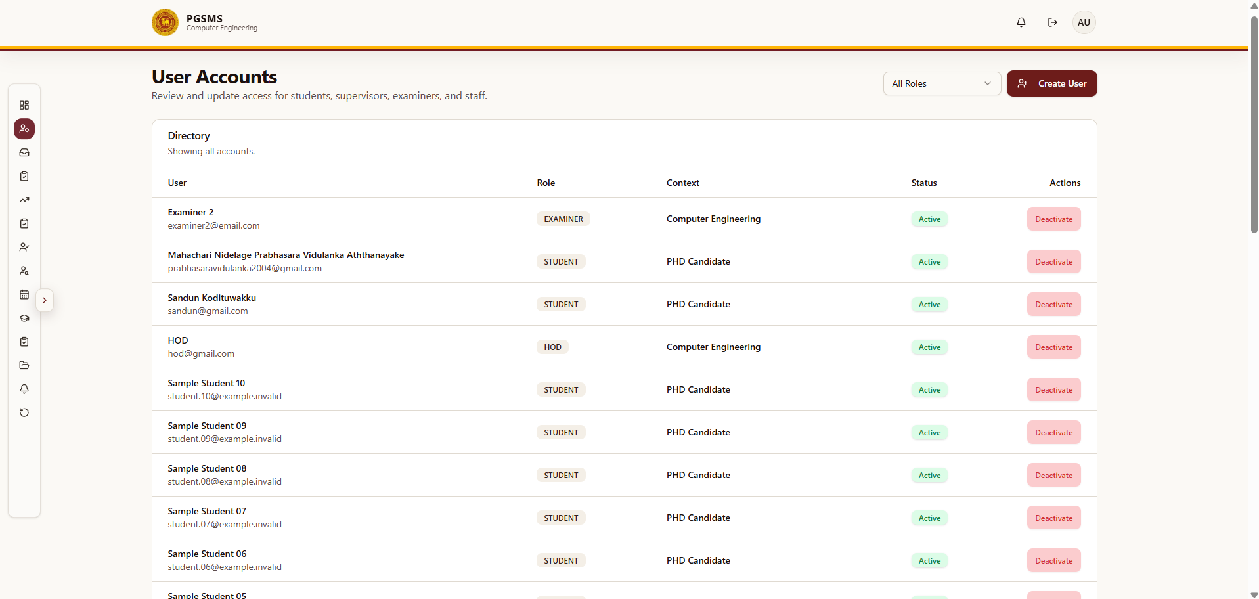1259x599 pixels.
Task: Open the bell icon in the sidebar
Action: coord(24,389)
